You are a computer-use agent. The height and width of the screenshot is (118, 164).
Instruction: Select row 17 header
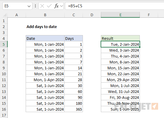(4, 115)
